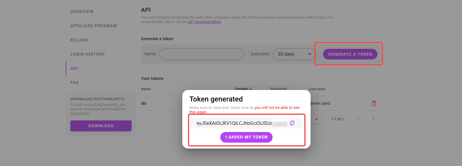The width and height of the screenshot is (462, 166).
Task: Select the API sidebar item
Action: coord(74,68)
